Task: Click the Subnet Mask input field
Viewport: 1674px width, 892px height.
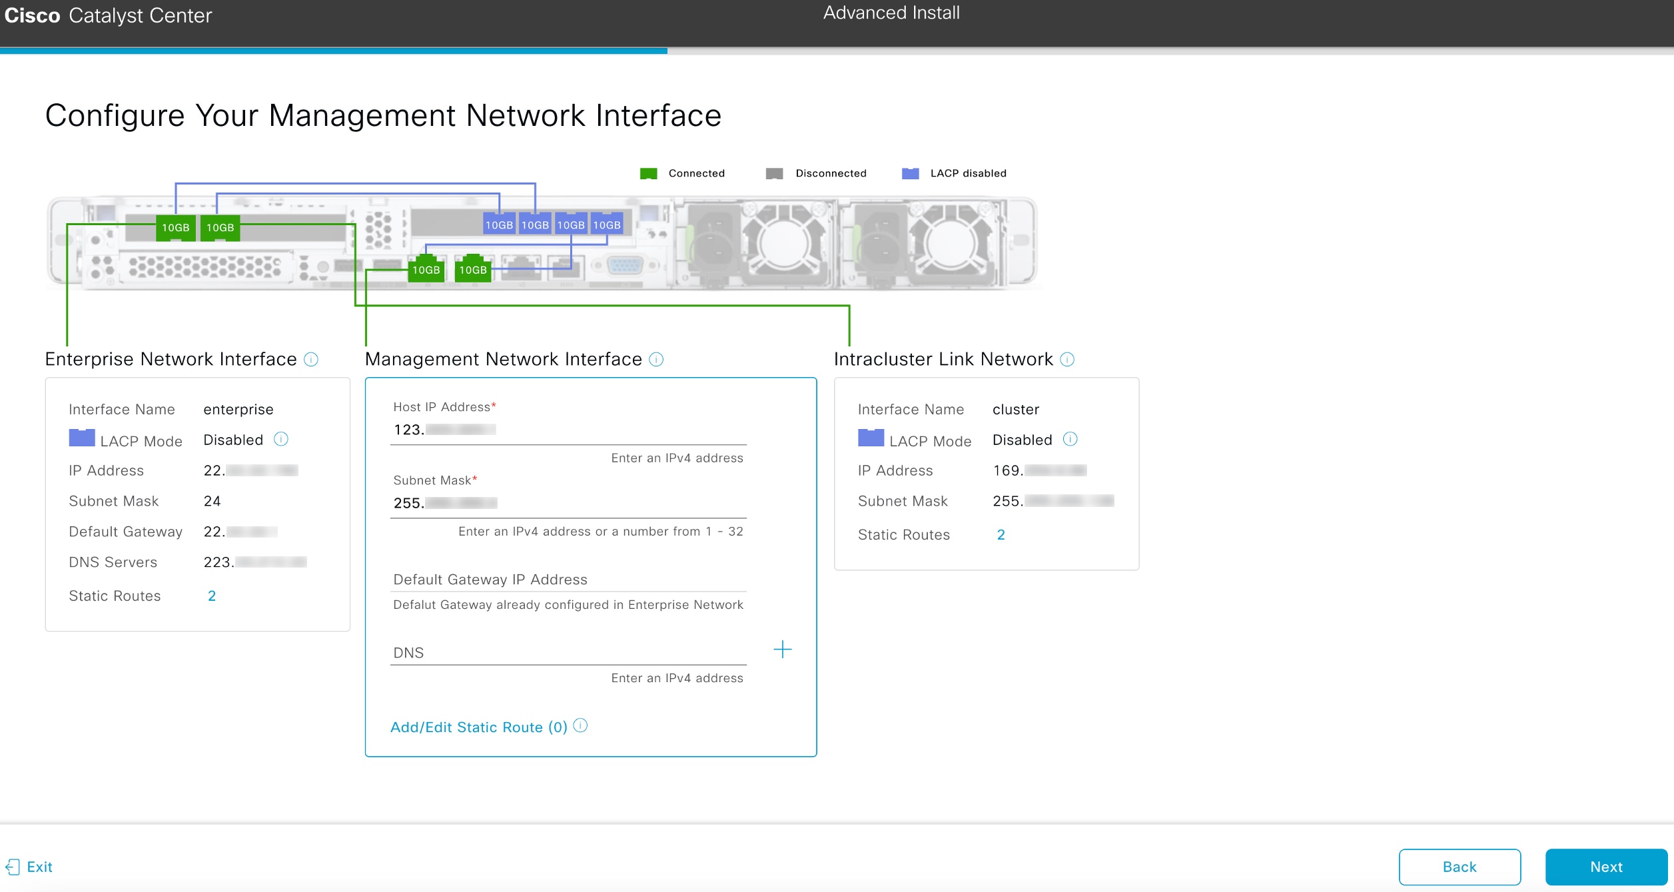Action: [567, 503]
